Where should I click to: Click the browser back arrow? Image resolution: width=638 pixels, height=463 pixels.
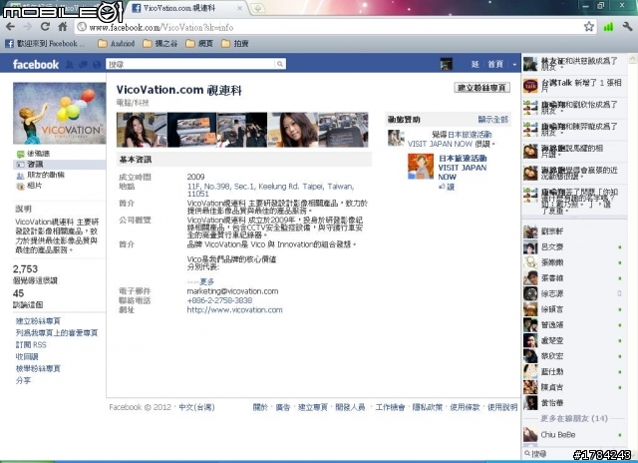pos(11,27)
